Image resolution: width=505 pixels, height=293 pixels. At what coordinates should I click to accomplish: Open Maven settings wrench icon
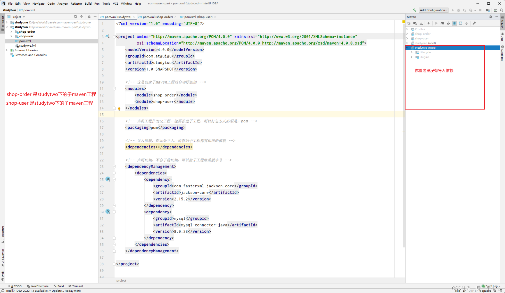click(474, 23)
